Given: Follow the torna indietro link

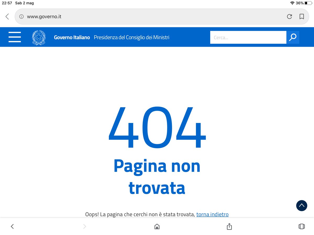Looking at the screenshot, I should click(212, 214).
